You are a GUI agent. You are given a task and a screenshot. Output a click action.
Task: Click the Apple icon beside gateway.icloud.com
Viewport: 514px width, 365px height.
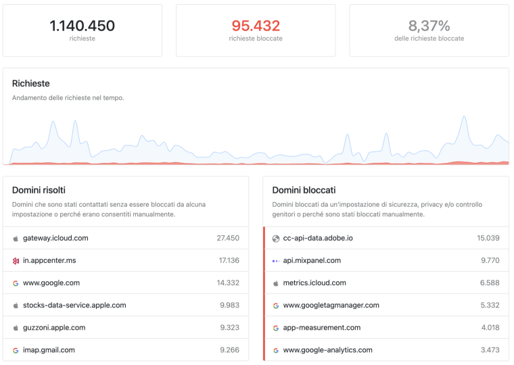pyautogui.click(x=16, y=239)
